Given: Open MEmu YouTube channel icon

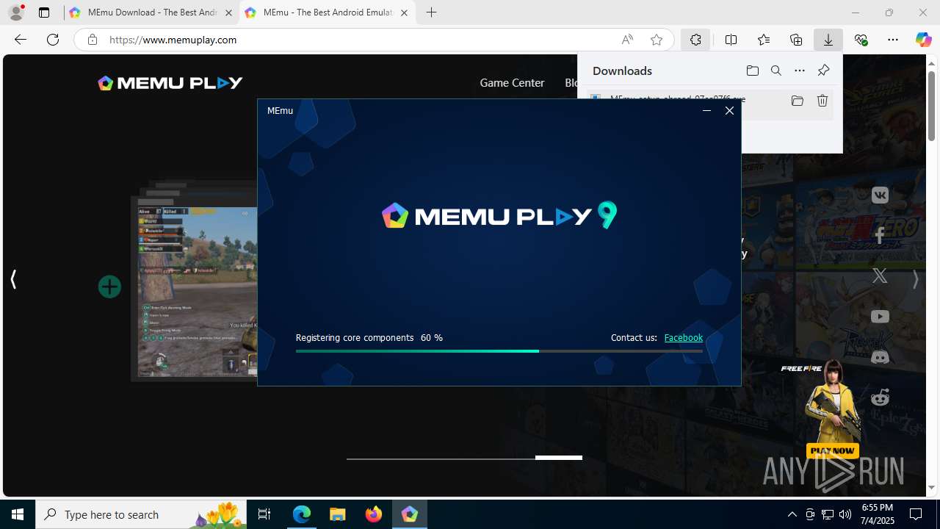Looking at the screenshot, I should click(880, 317).
